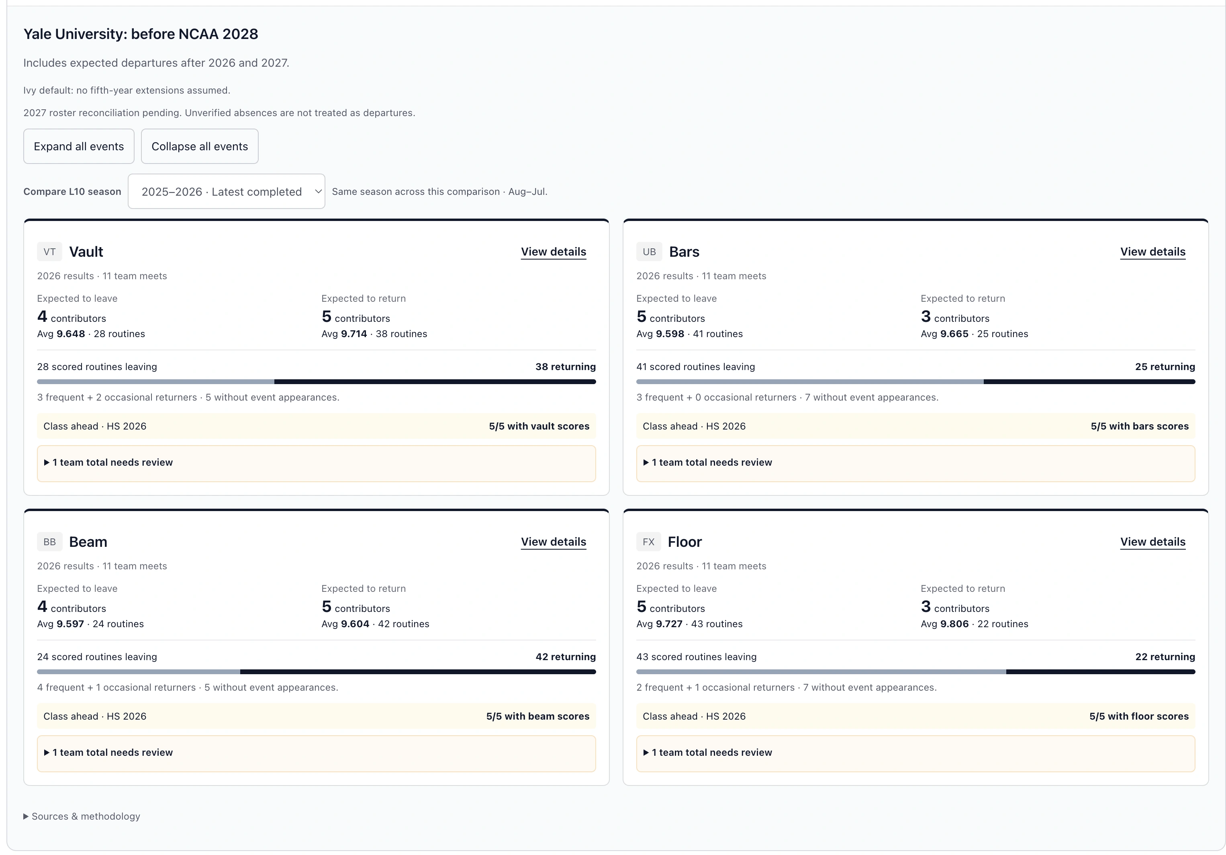Click 'Same season across this comparison' note
Screen dimensions: 1226x855
439,191
